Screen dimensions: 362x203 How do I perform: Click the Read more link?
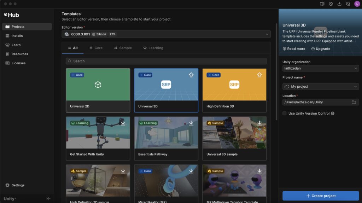[294, 49]
